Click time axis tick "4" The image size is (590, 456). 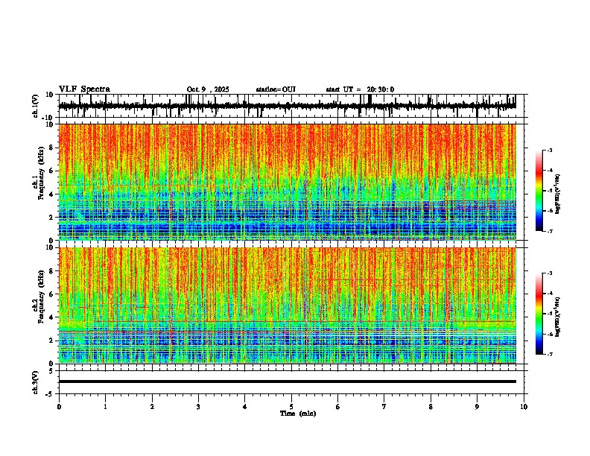(244, 407)
